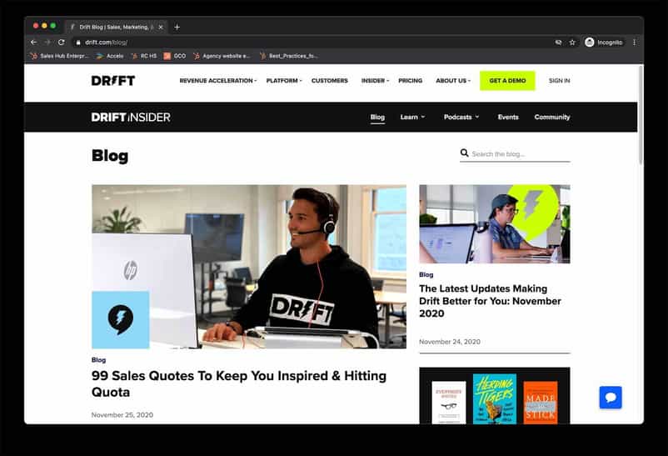Open the Best_Practices bookmark

(289, 56)
